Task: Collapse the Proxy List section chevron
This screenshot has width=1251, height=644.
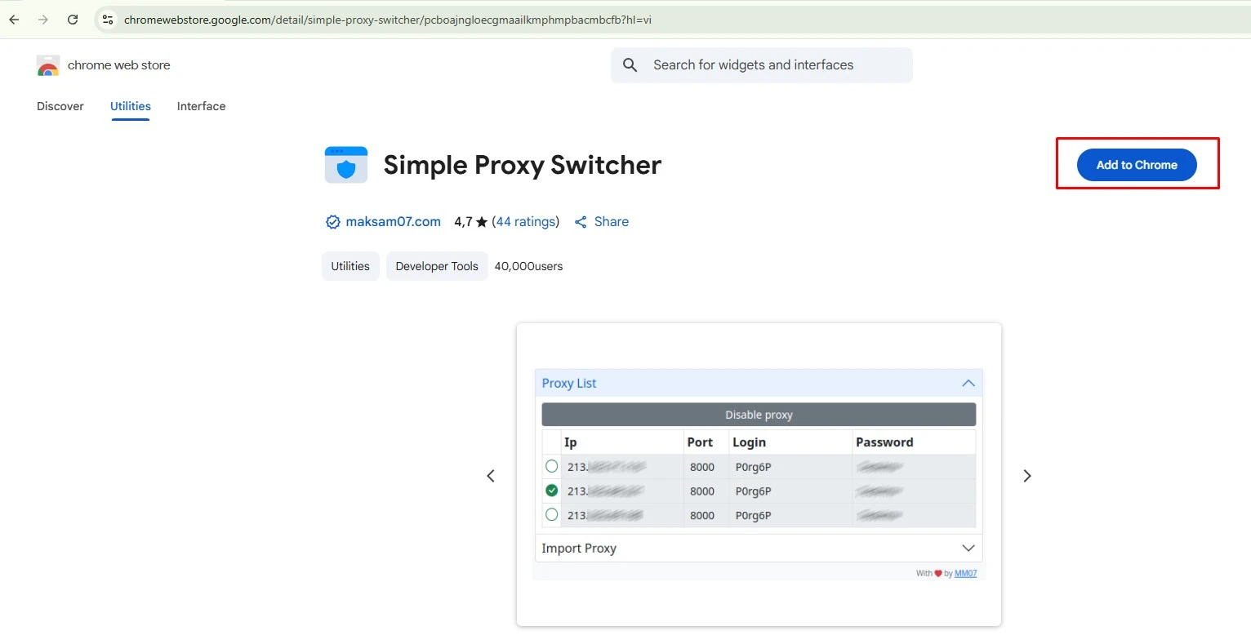Action: coord(968,383)
